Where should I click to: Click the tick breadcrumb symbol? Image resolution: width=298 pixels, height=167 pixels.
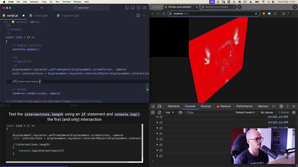[x=35, y=22]
